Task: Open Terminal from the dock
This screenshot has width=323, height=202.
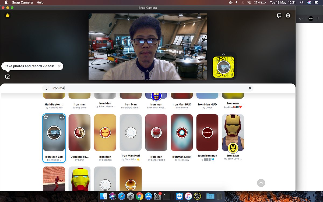Action: click(x=167, y=196)
